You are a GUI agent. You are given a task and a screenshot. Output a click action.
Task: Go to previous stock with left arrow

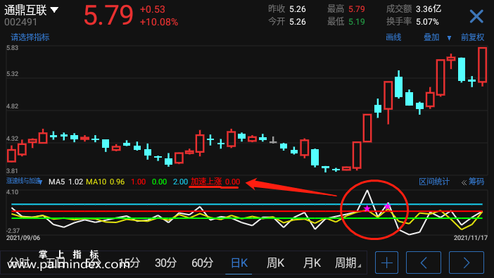[x=424, y=263]
